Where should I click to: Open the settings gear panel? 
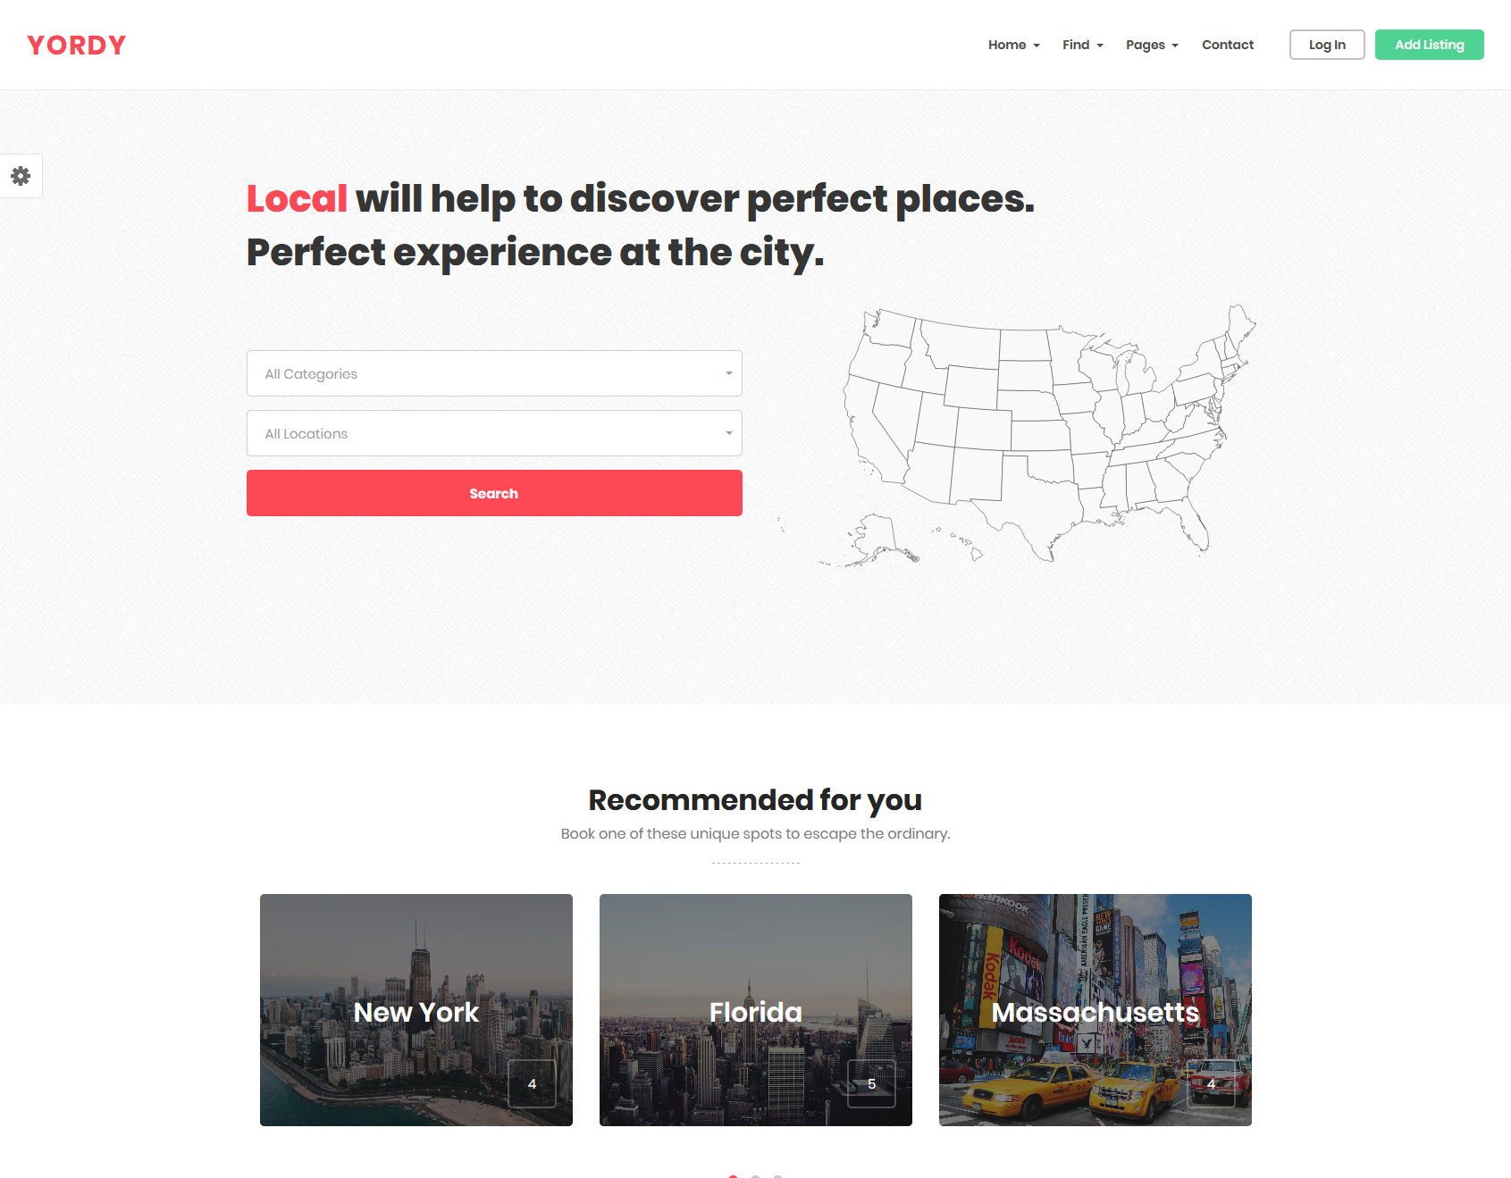coord(21,176)
